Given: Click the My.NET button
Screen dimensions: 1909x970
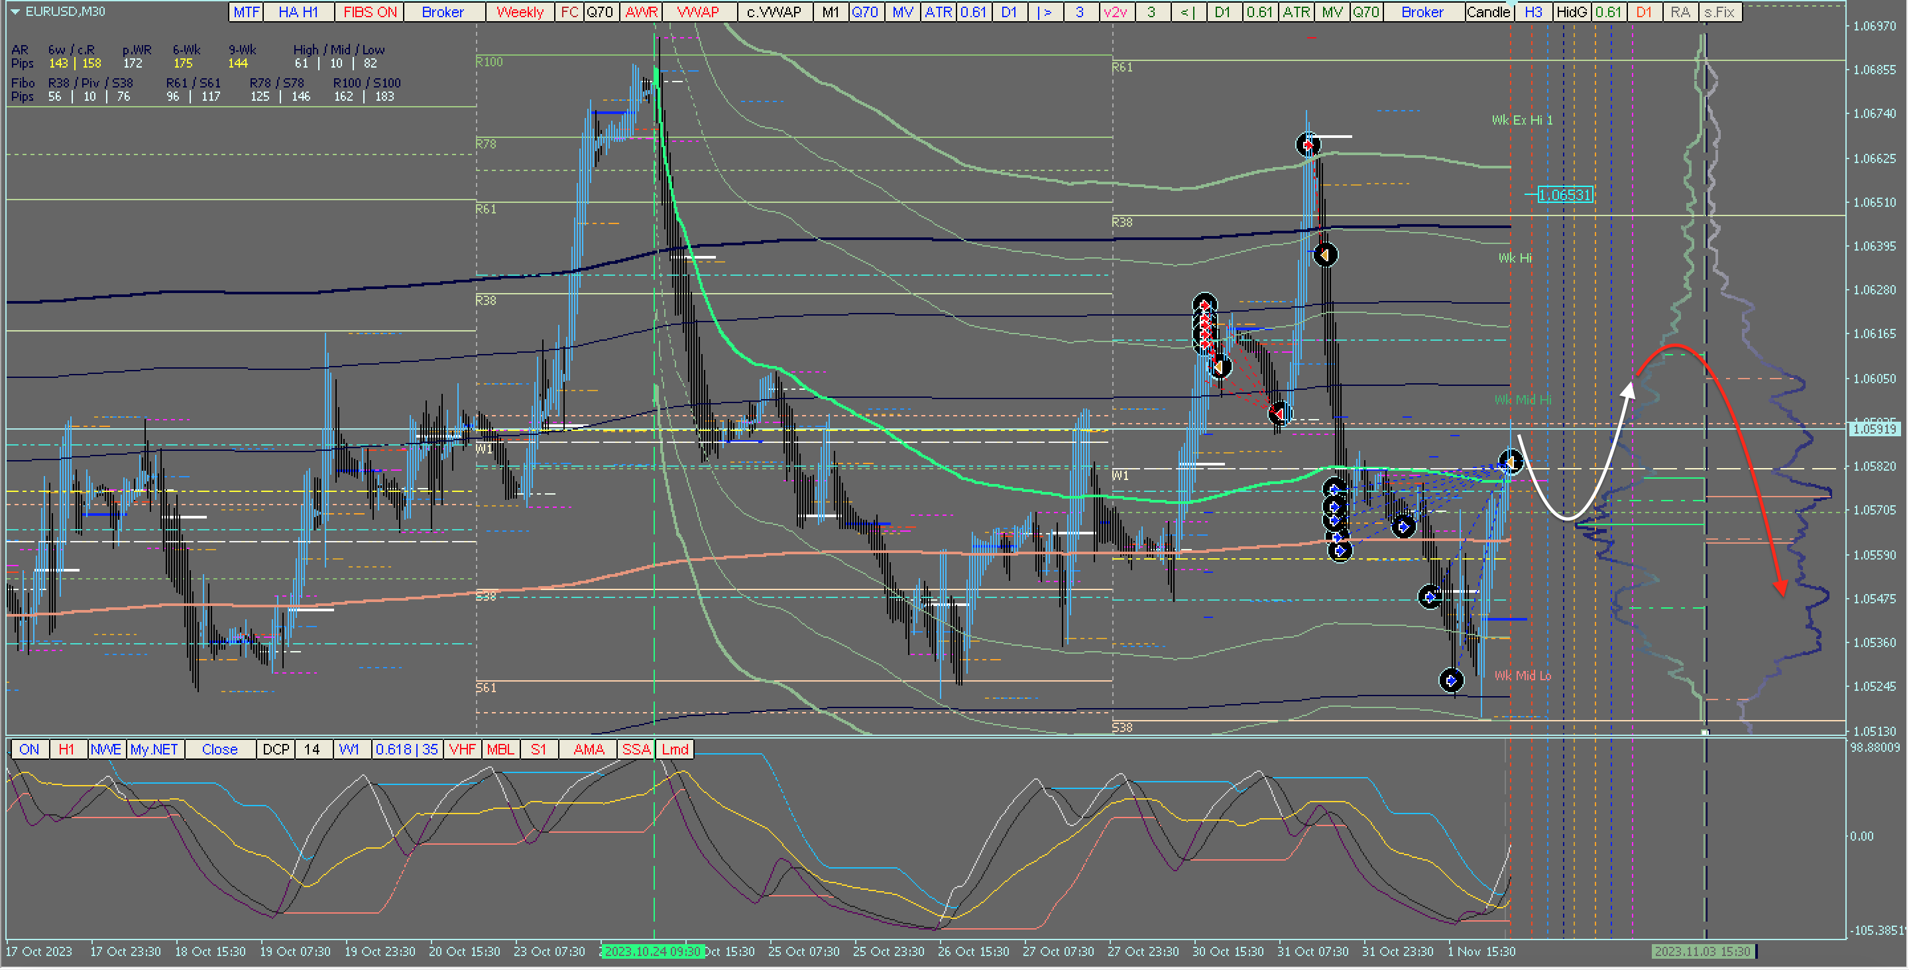Looking at the screenshot, I should (154, 749).
